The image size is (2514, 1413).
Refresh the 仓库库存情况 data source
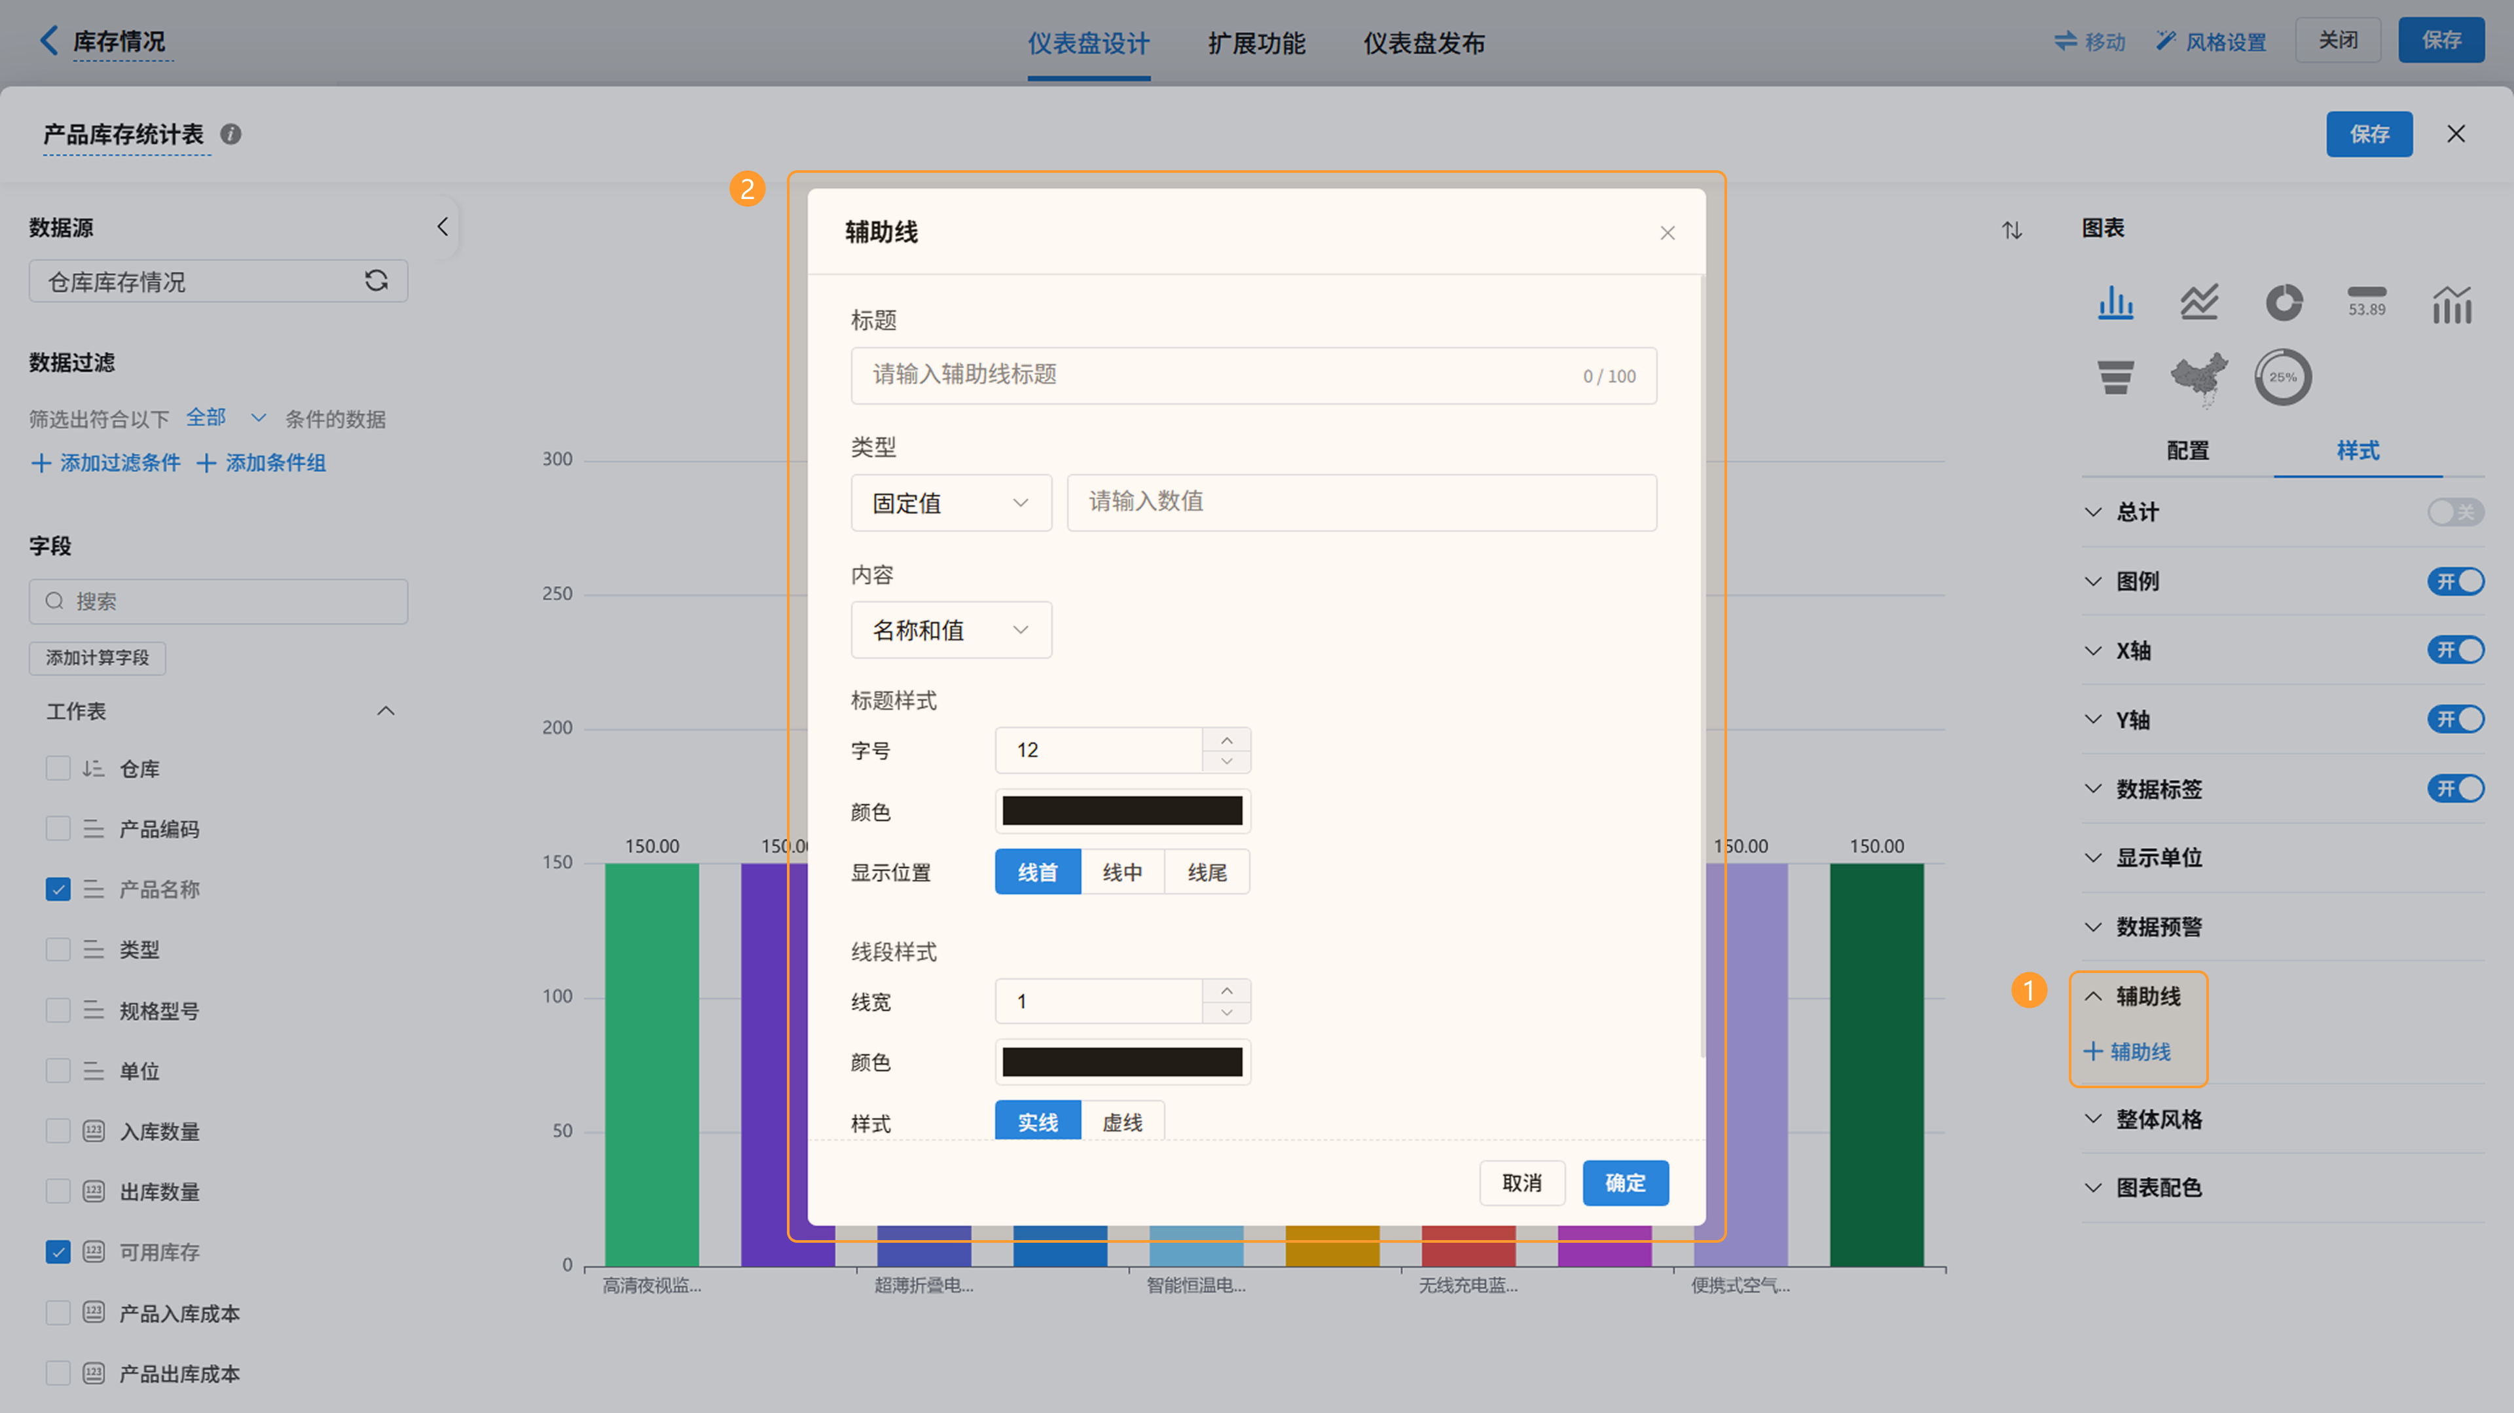point(376,281)
